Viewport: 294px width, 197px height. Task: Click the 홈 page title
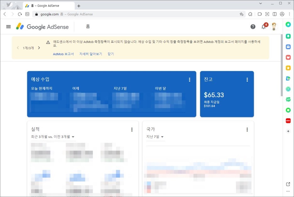tap(88, 26)
